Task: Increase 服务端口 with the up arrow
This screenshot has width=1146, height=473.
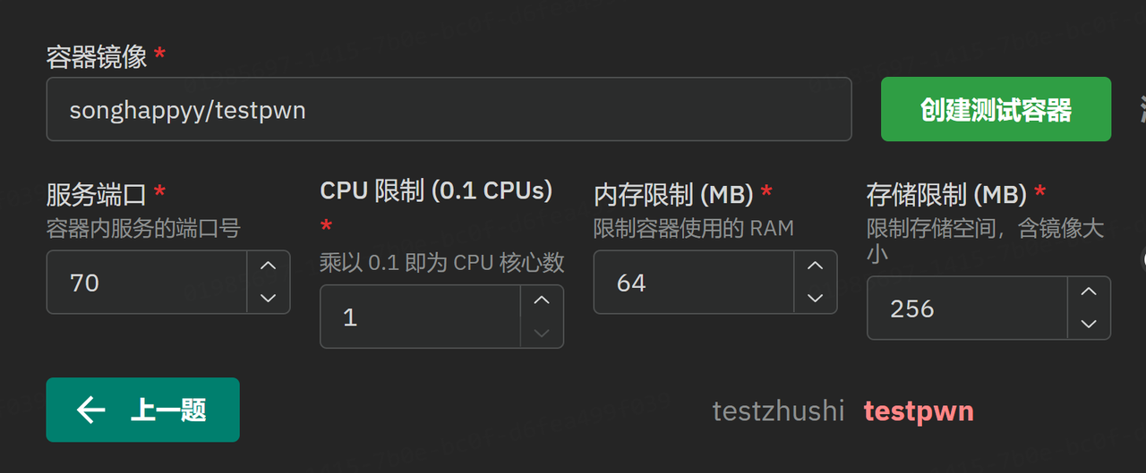Action: click(x=269, y=266)
